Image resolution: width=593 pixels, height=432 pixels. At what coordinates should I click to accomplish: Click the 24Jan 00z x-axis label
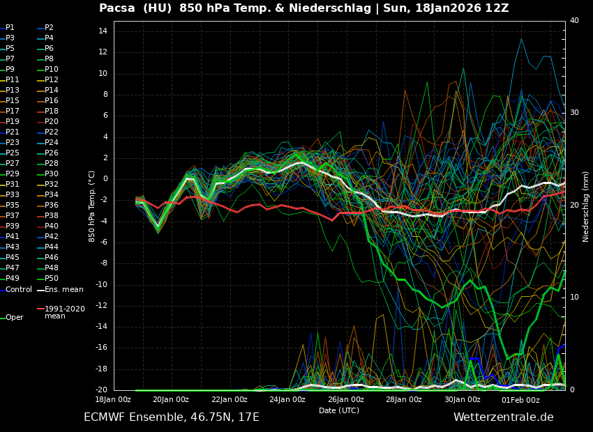pos(287,400)
